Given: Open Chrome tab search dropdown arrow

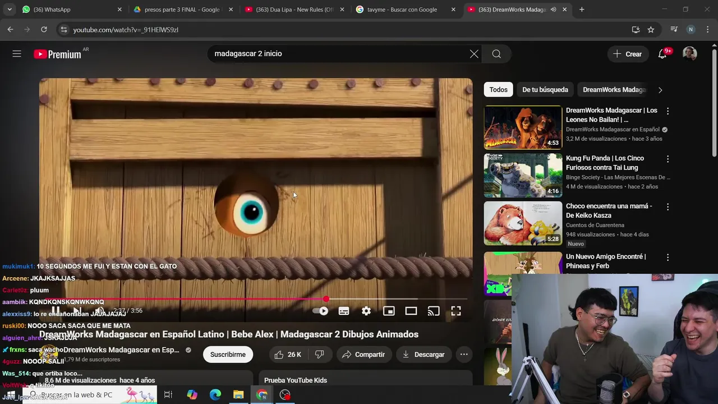Looking at the screenshot, I should click(9, 10).
